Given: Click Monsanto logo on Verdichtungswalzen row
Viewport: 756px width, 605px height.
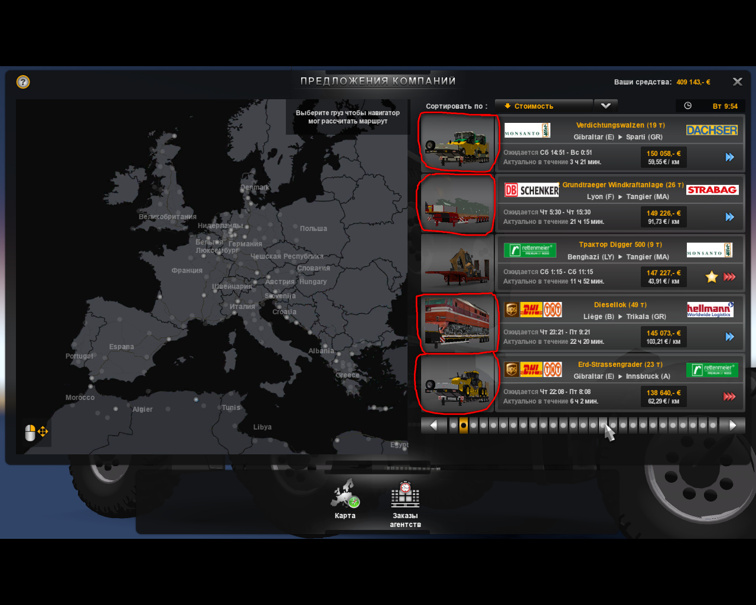Looking at the screenshot, I should point(527,131).
